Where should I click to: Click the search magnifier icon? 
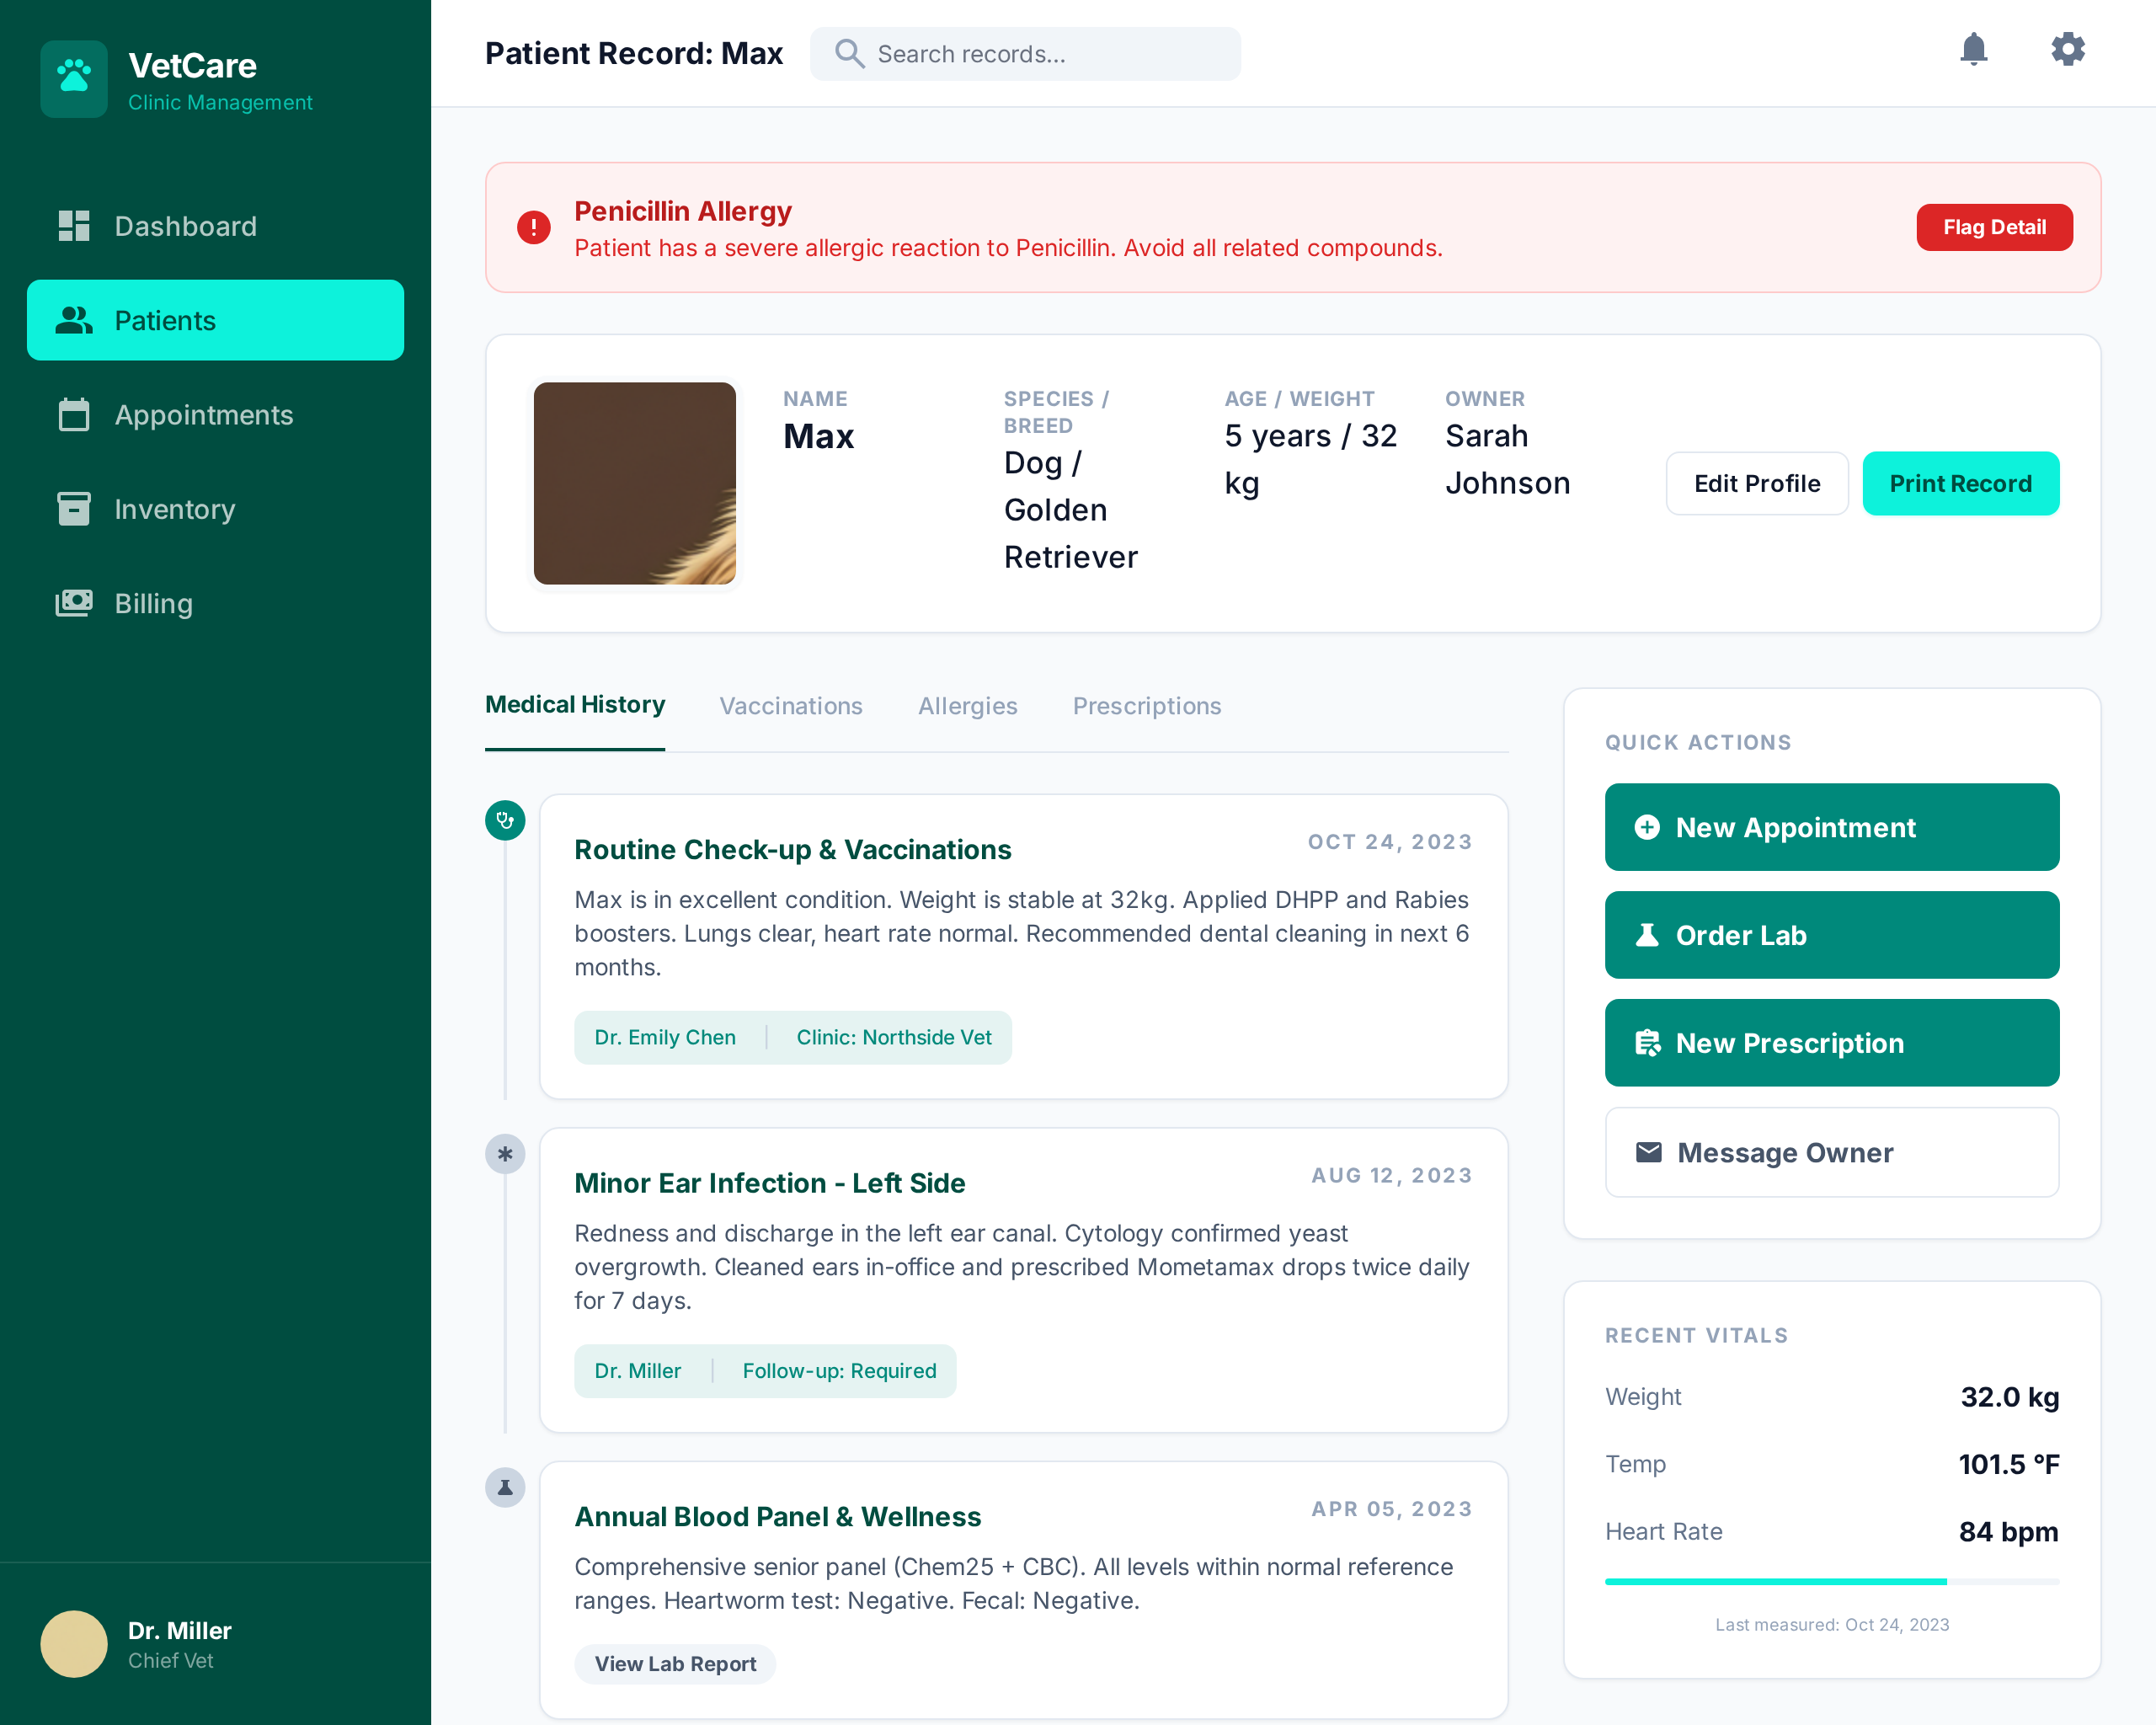click(x=849, y=53)
